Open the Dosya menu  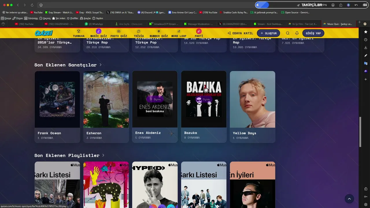pos(6,18)
